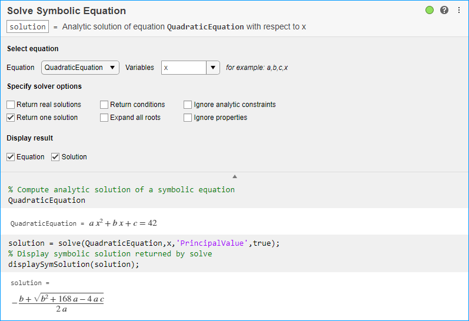Enable Return real solutions checkbox

11,105
